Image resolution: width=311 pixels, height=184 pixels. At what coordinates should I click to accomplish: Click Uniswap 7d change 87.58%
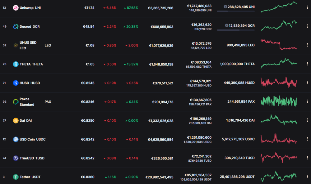[x=131, y=8]
